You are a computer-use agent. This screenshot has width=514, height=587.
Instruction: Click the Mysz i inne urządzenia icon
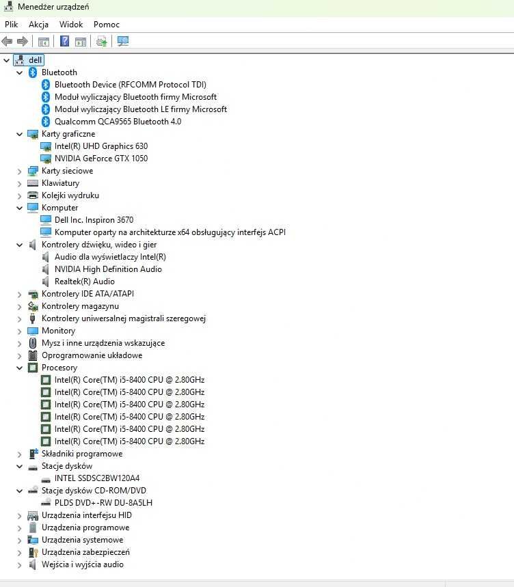tap(33, 343)
